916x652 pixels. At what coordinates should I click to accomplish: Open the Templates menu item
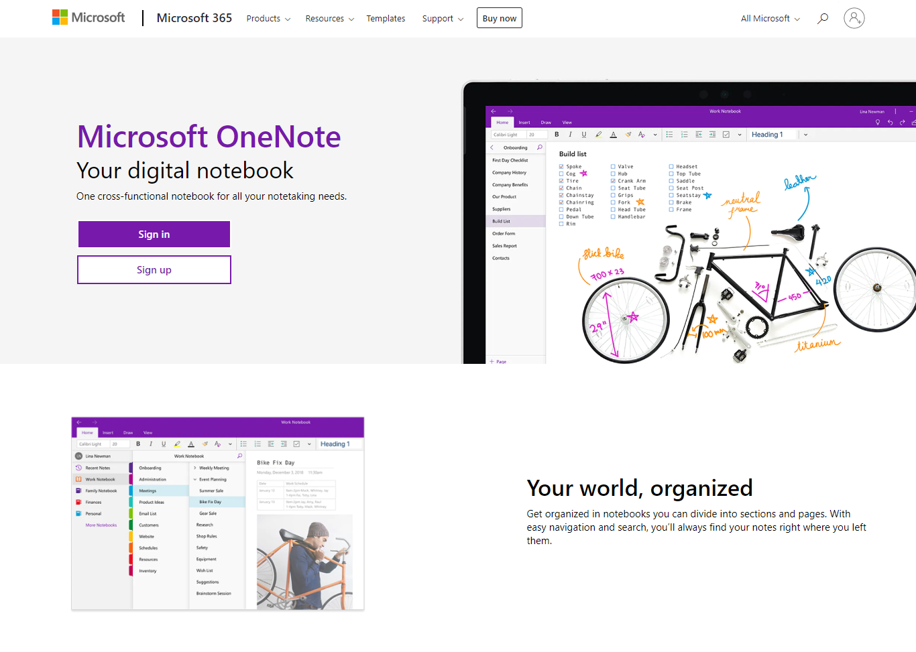386,19
